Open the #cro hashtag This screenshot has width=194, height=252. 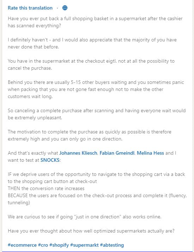[x=43, y=245]
